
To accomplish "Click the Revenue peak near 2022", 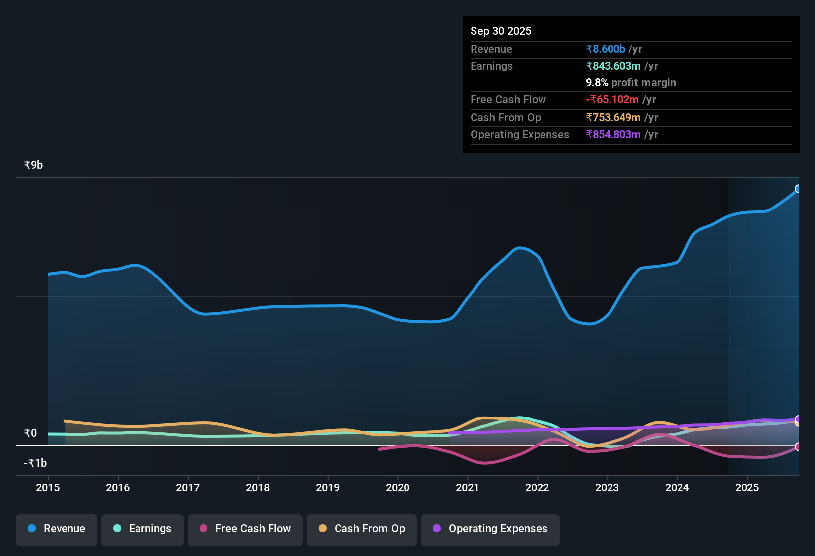I will pos(519,248).
